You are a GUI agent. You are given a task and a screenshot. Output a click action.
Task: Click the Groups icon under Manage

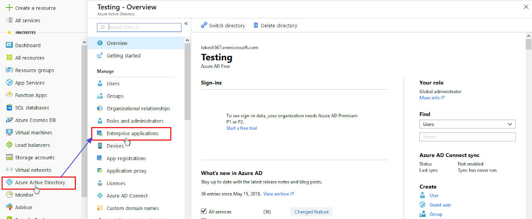[100, 96]
